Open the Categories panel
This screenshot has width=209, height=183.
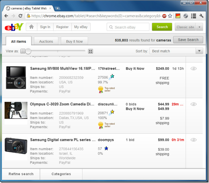[x=61, y=174]
